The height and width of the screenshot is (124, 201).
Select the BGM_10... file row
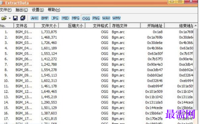coord(97,81)
